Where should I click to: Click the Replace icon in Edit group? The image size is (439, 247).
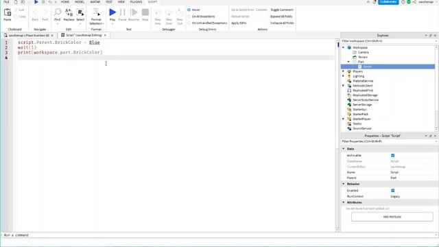[69, 12]
